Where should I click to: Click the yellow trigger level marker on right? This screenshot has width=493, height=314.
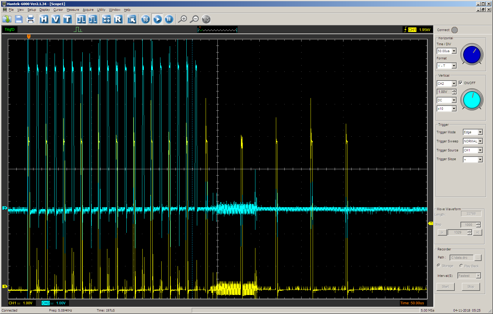pos(431,224)
